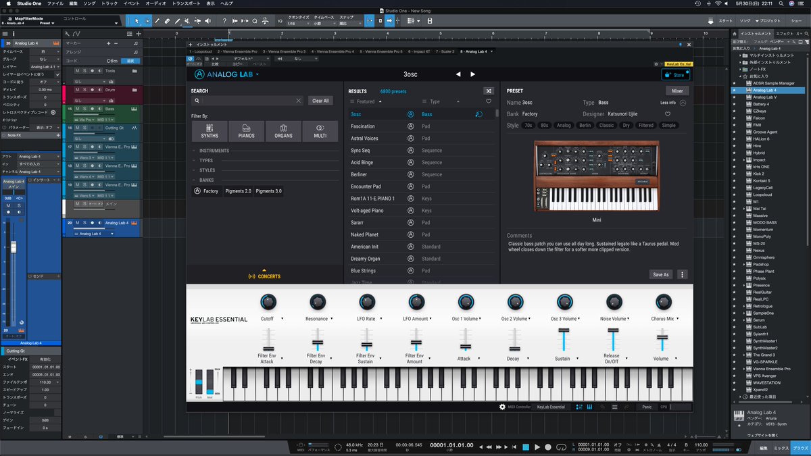Favorite the 3osc preset with the heart toggle
The height and width of the screenshot is (456, 811).
click(x=668, y=114)
